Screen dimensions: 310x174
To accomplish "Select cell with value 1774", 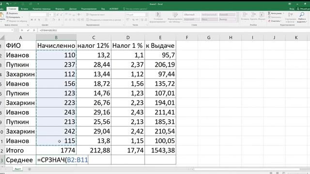I will coord(56,150).
